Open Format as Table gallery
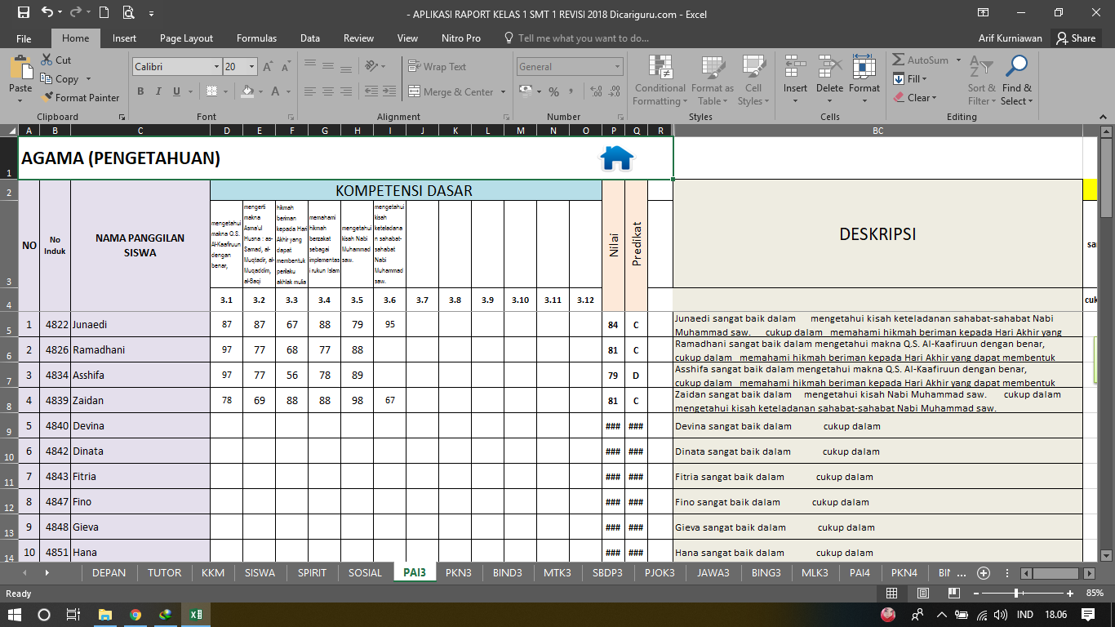The image size is (1115, 627). 713,81
